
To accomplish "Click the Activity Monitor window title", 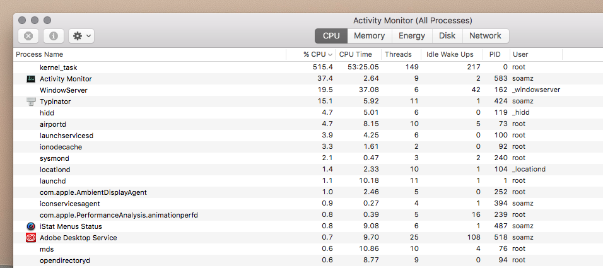I will pos(413,20).
